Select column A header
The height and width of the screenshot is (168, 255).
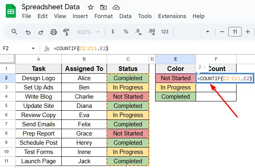tap(38, 59)
